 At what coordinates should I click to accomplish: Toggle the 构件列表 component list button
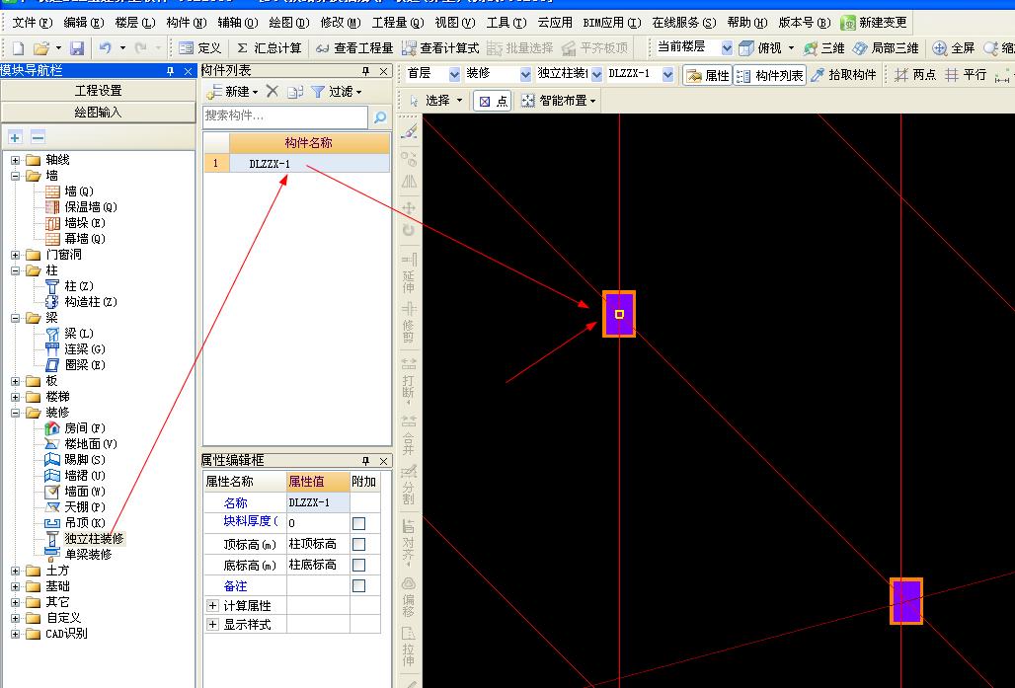(x=770, y=75)
